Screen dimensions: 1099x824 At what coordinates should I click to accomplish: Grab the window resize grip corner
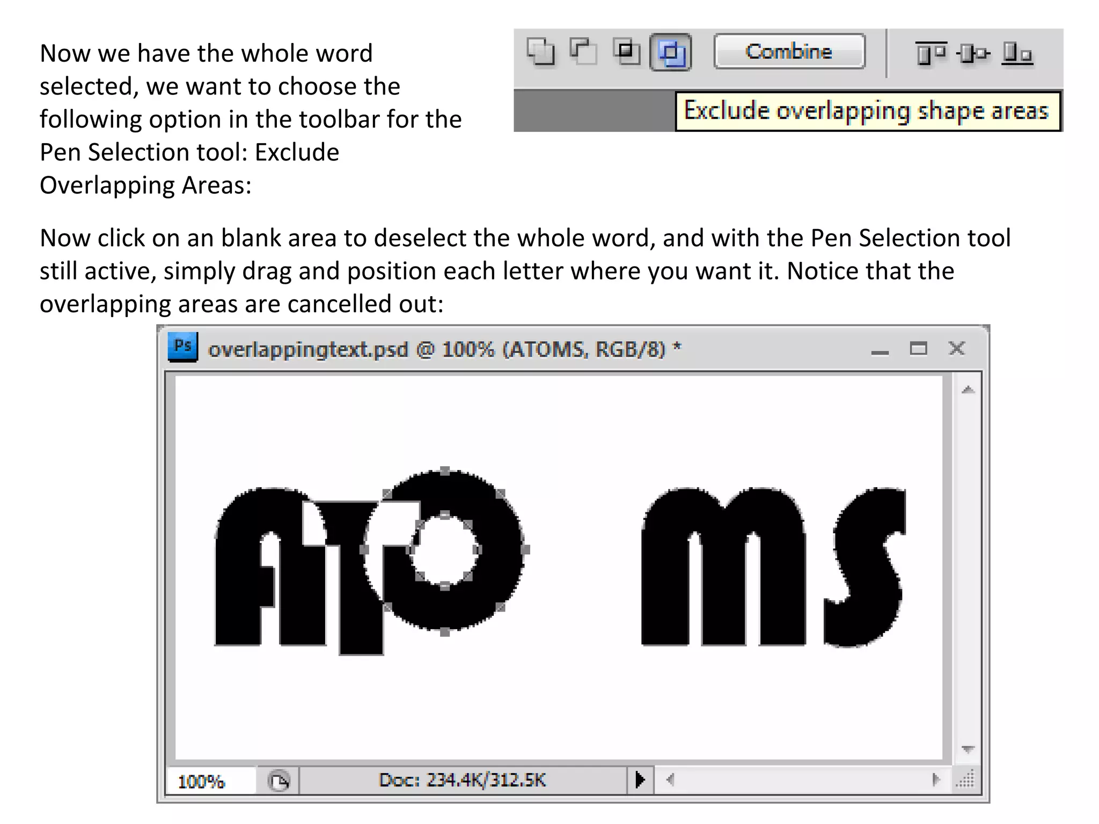[x=966, y=779]
